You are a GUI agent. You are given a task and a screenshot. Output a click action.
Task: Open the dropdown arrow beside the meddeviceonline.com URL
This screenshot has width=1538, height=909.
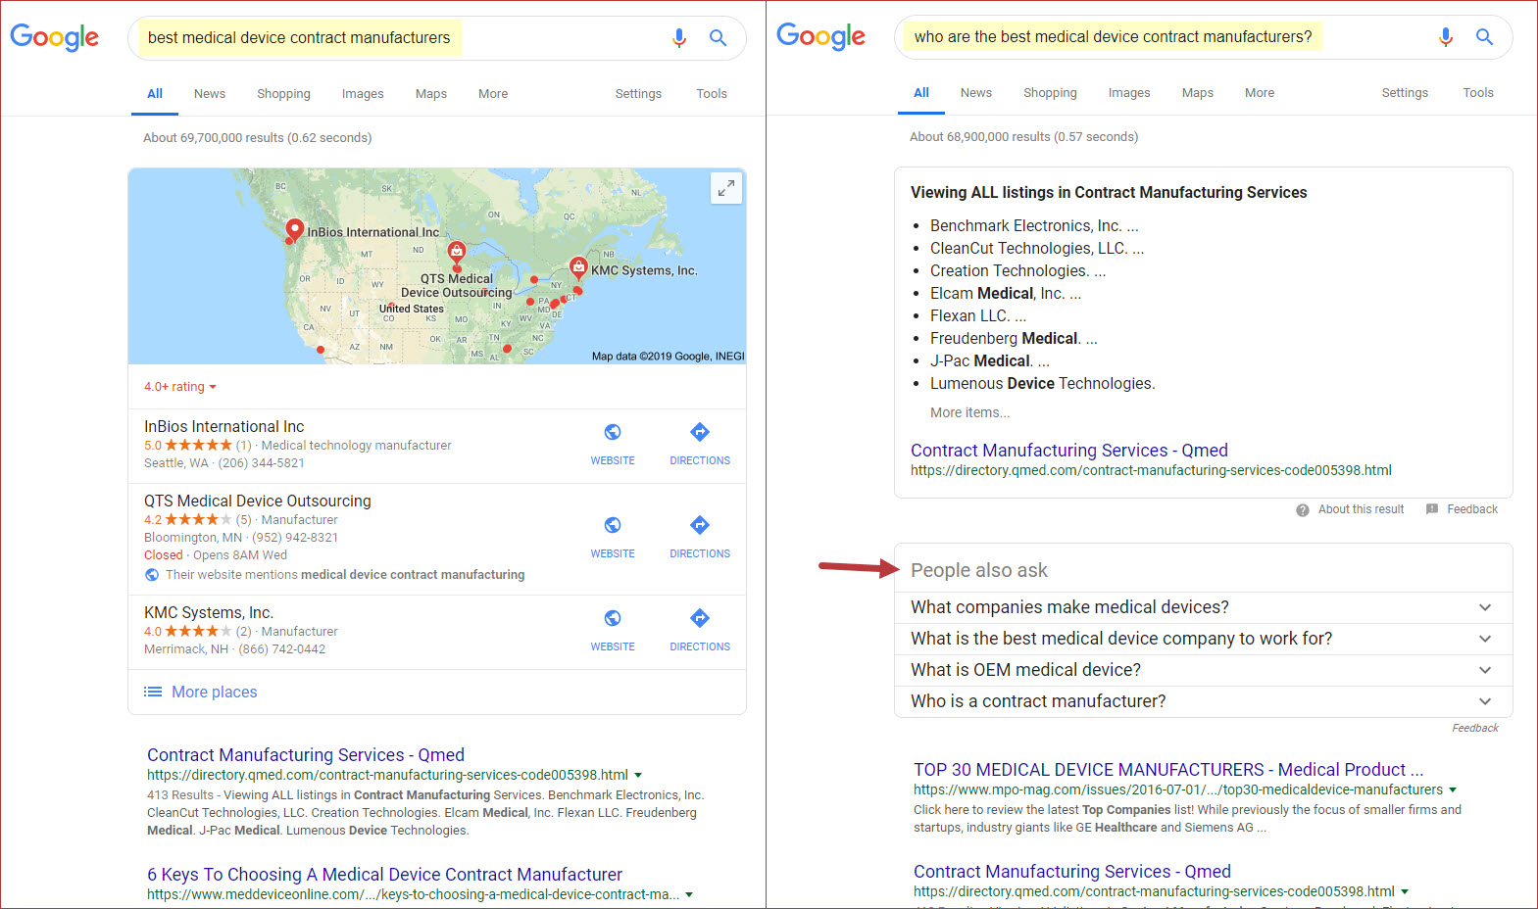[x=689, y=895]
